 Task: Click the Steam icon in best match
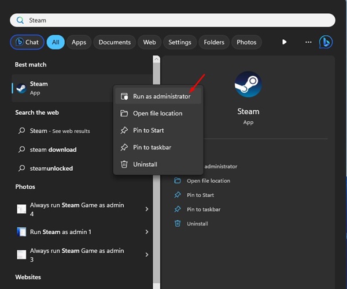[21, 88]
